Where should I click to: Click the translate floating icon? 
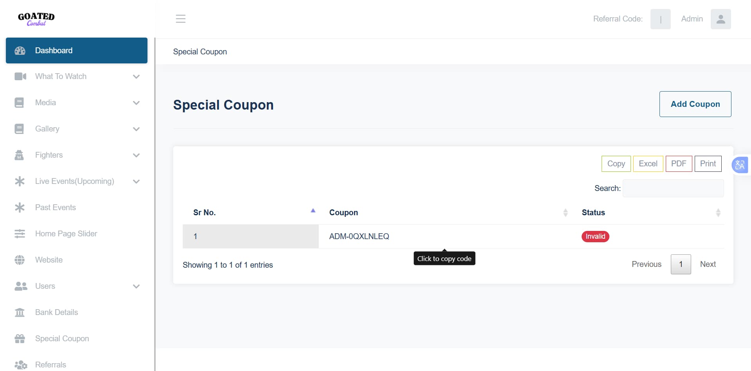click(740, 165)
